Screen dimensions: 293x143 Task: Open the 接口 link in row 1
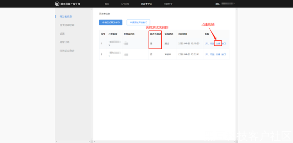coord(224,43)
